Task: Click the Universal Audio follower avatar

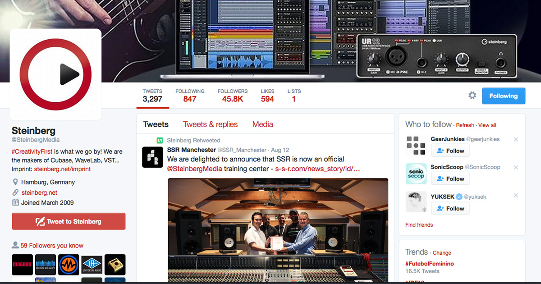Action: click(92, 265)
